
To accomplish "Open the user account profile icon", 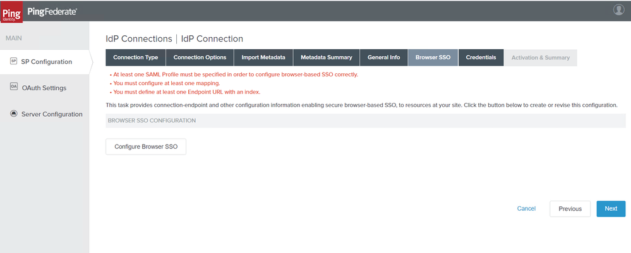I will pyautogui.click(x=618, y=9).
